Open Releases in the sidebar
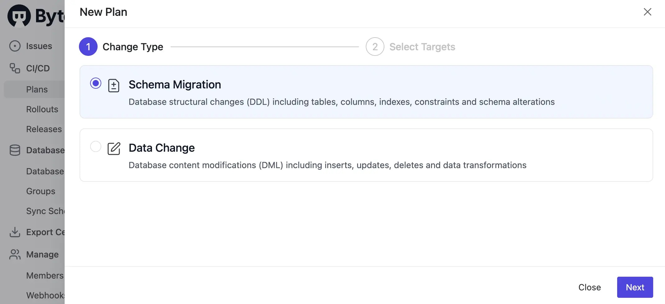Screen dimensions: 665x304 coord(44,129)
